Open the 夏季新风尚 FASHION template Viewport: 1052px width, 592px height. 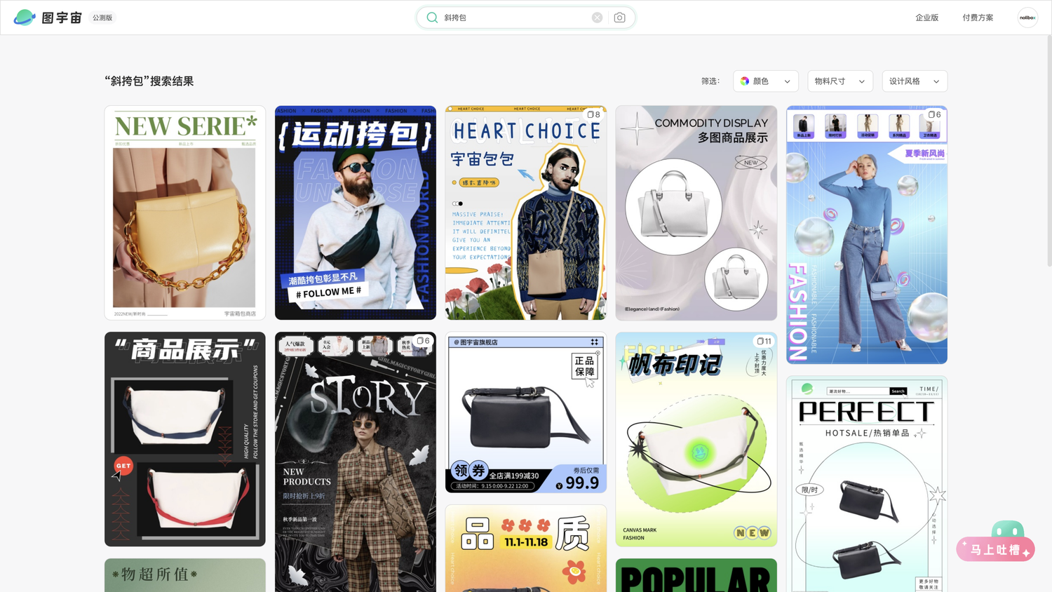click(867, 235)
